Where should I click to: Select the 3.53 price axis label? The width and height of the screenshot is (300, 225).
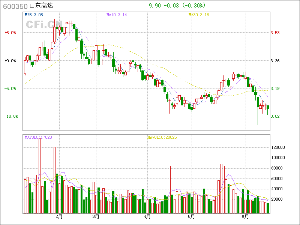(275, 33)
